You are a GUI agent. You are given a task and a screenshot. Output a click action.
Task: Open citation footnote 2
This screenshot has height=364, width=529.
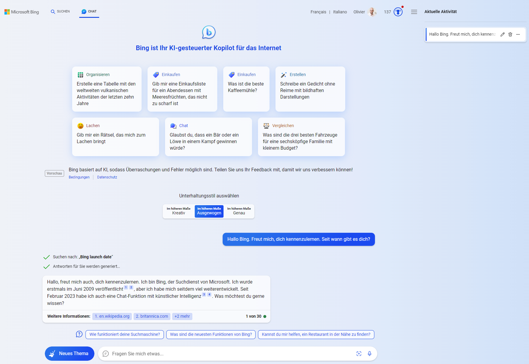click(131, 287)
